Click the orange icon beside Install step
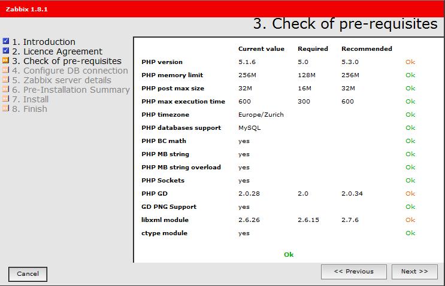 click(6, 99)
